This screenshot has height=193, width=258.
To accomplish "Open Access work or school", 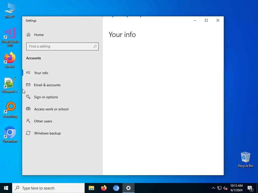I will pos(62,109).
